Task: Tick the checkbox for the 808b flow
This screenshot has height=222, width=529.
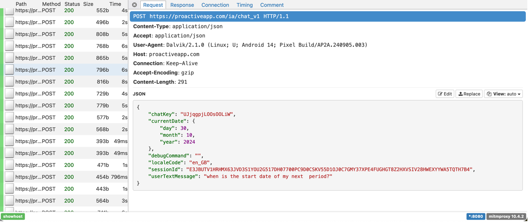Action: 9,34
